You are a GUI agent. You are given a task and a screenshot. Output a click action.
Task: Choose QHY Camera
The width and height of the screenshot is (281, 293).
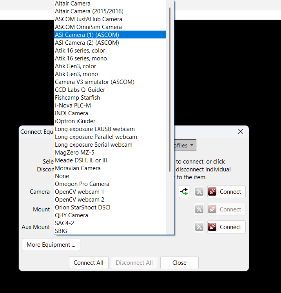click(110, 215)
